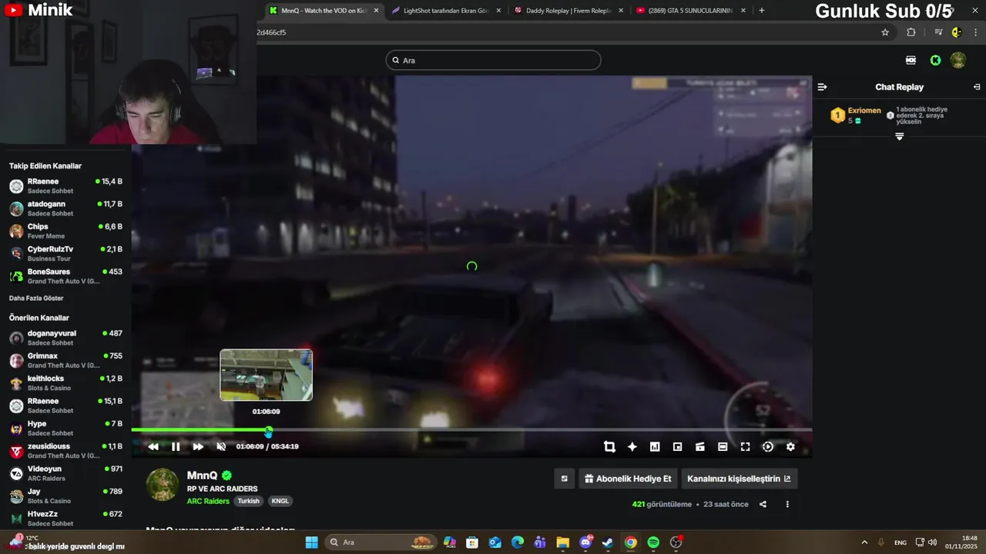Open the user profile avatar menu in top bar
This screenshot has height=554, width=986.
point(958,60)
